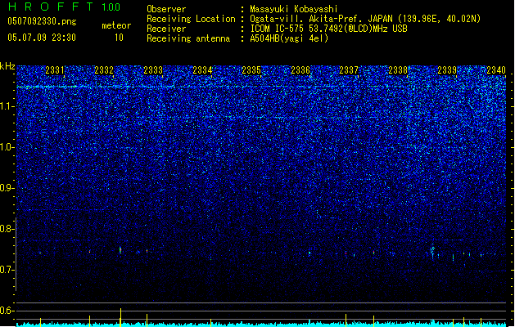515x327 pixels.
Task: Click the 1.1 kHz axis label
Action: (7, 106)
